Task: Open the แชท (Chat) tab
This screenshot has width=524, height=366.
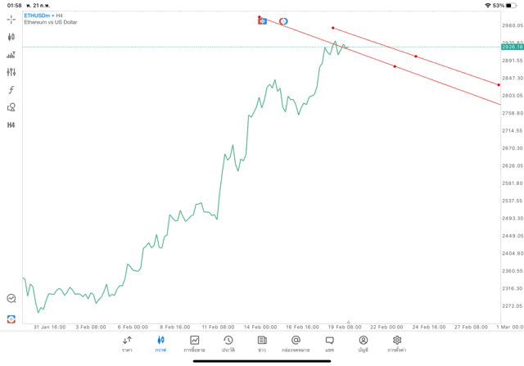Action: [x=329, y=343]
